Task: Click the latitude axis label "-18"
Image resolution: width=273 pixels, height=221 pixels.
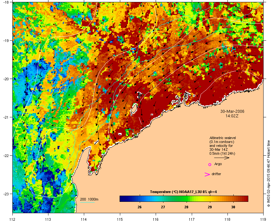Action: click(x=6, y=2)
